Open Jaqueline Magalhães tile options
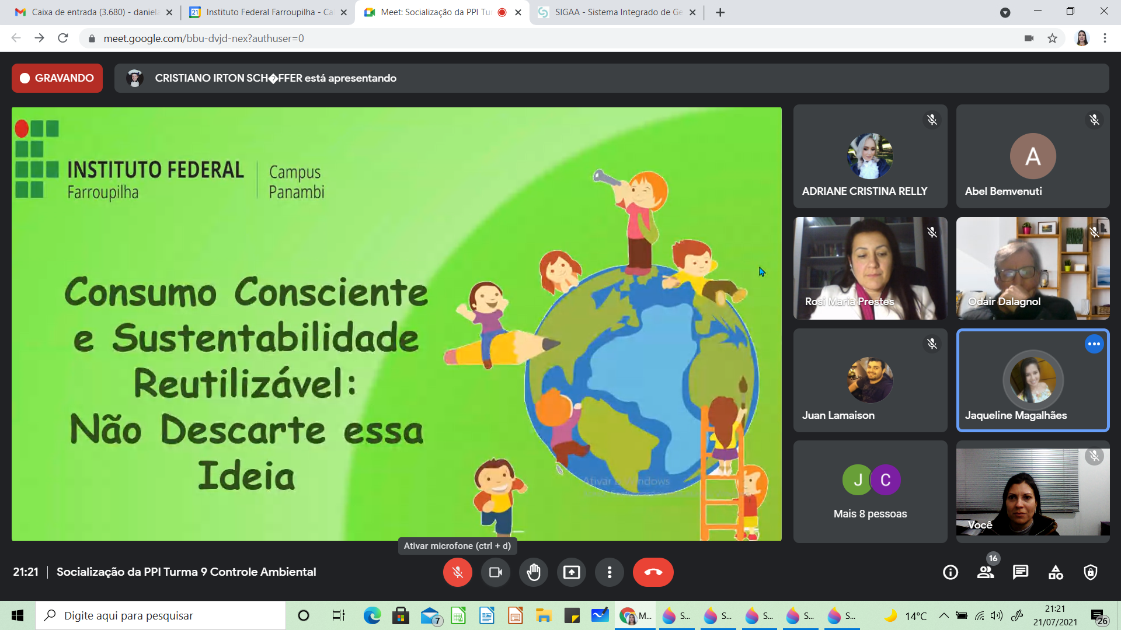1121x630 pixels. 1094,344
